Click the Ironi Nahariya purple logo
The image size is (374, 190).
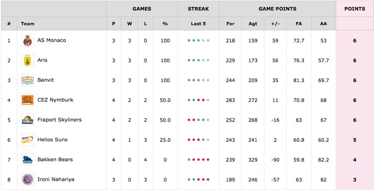click(28, 179)
